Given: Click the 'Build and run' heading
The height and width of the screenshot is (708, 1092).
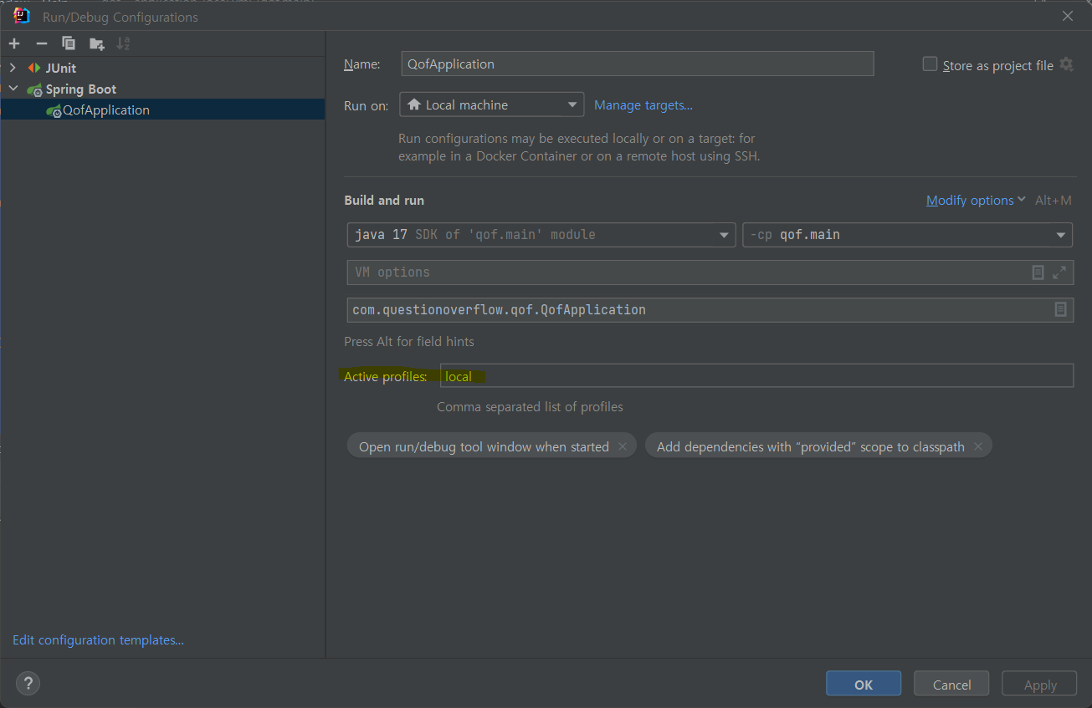Looking at the screenshot, I should click(384, 201).
